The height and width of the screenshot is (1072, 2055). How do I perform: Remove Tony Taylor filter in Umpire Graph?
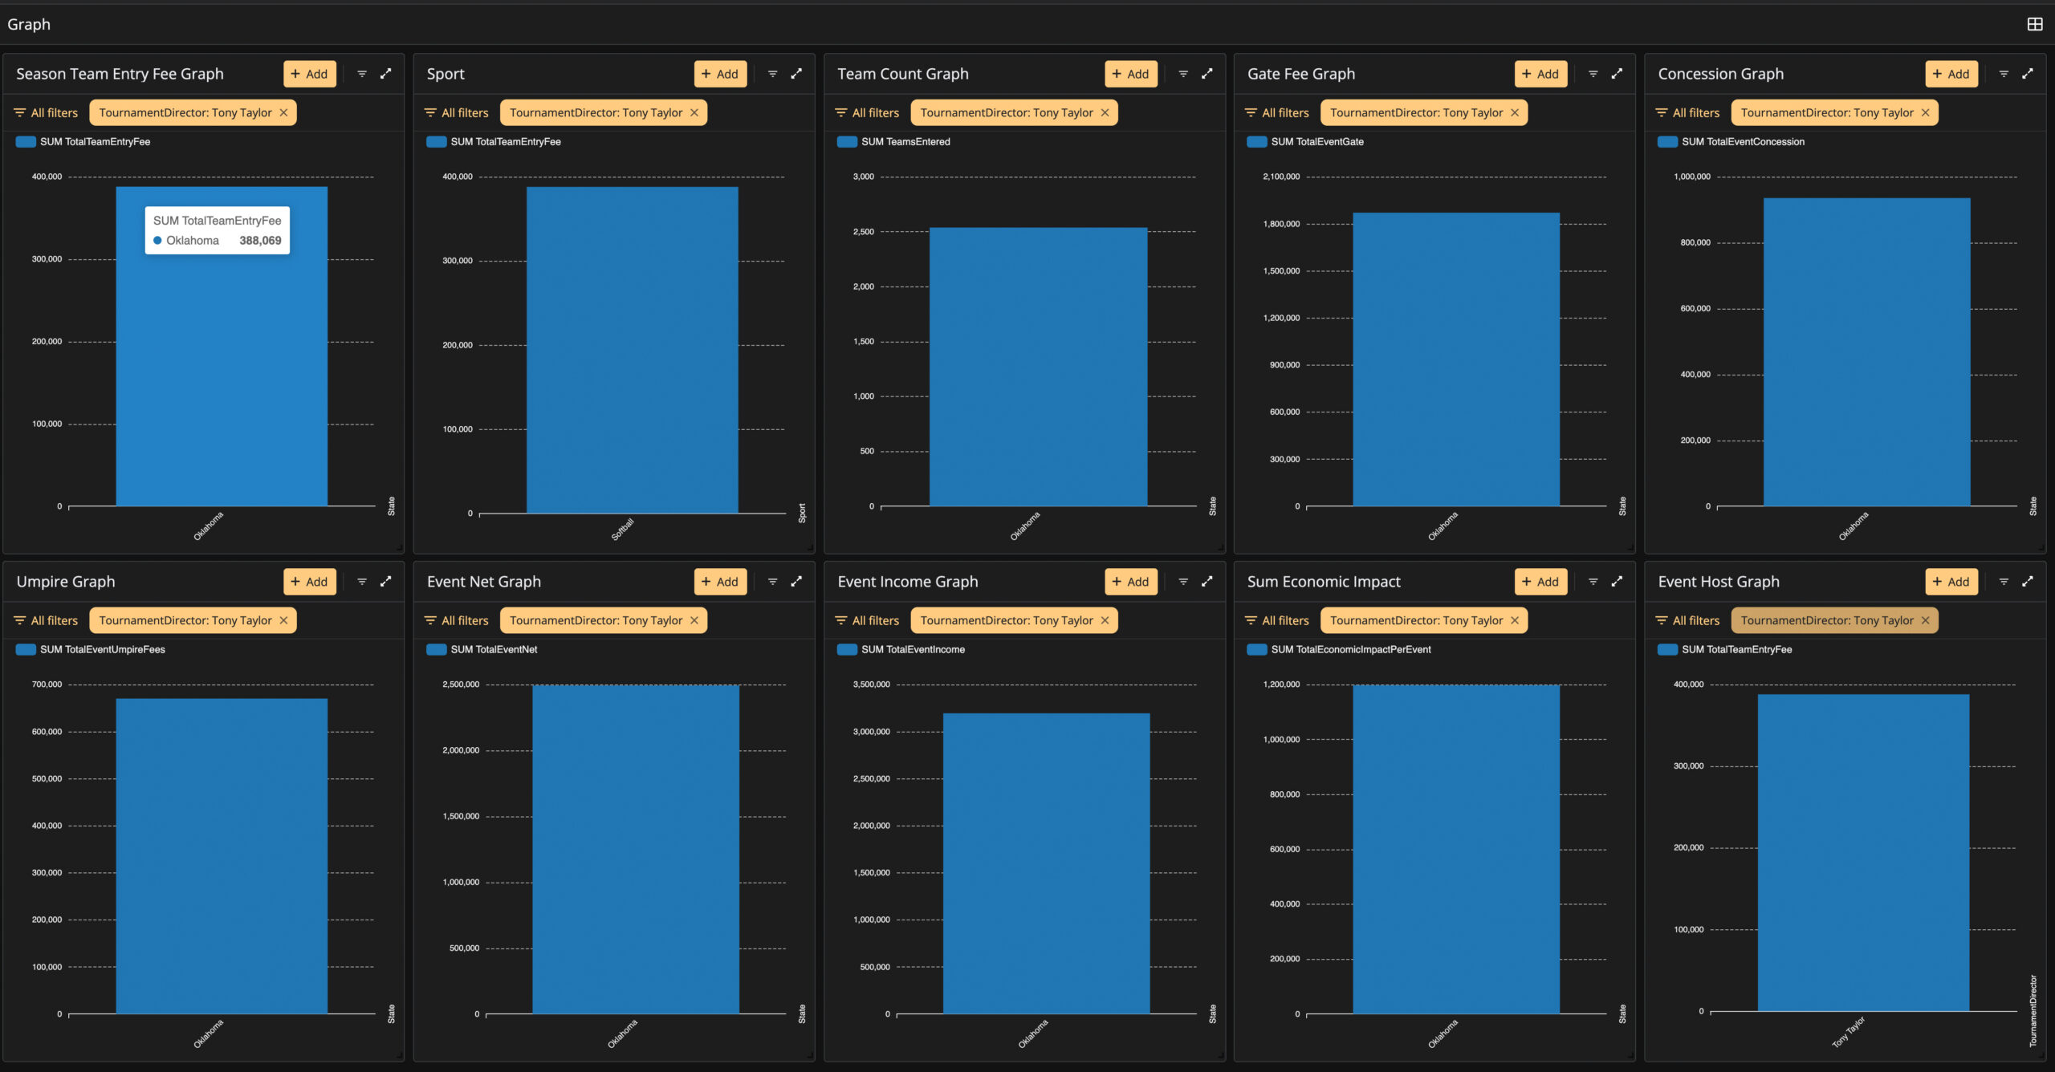[283, 620]
